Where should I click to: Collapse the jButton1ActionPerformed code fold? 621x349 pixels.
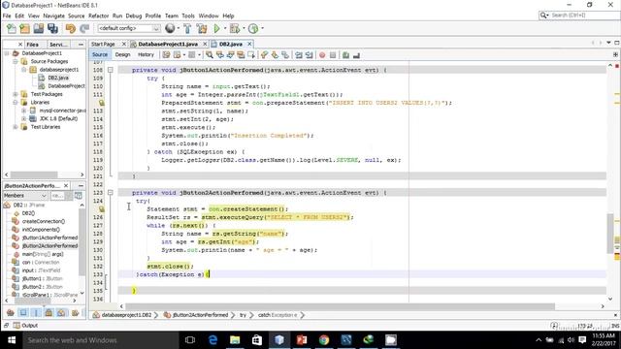[x=111, y=70]
